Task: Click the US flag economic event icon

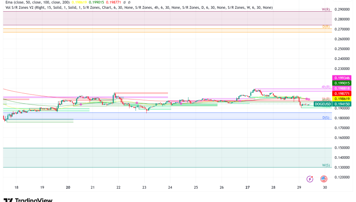Action: (324, 179)
